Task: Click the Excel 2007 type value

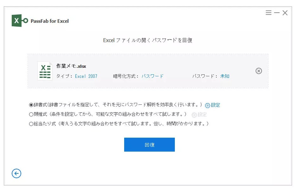Action: click(86, 76)
